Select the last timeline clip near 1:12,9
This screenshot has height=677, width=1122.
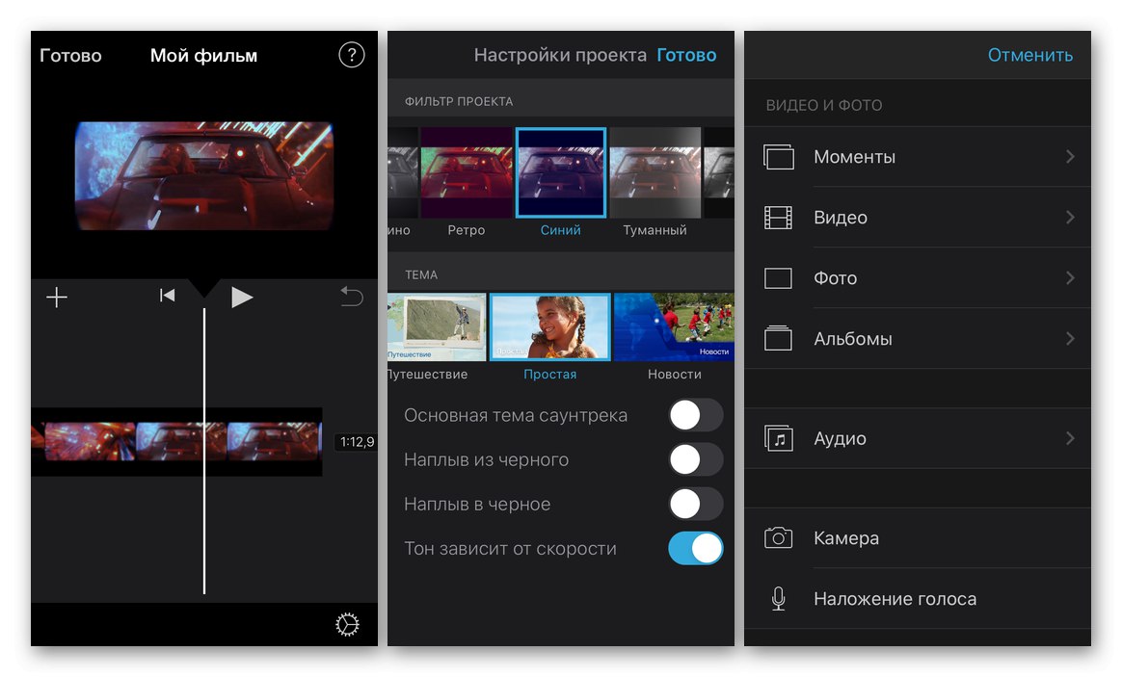click(274, 441)
